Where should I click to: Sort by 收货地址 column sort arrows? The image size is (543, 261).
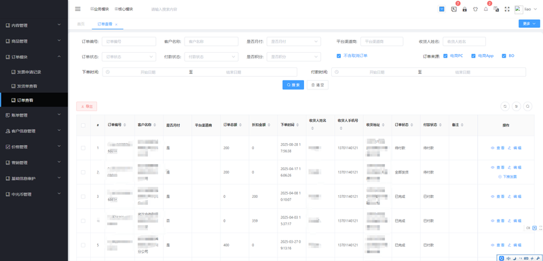[x=383, y=125]
